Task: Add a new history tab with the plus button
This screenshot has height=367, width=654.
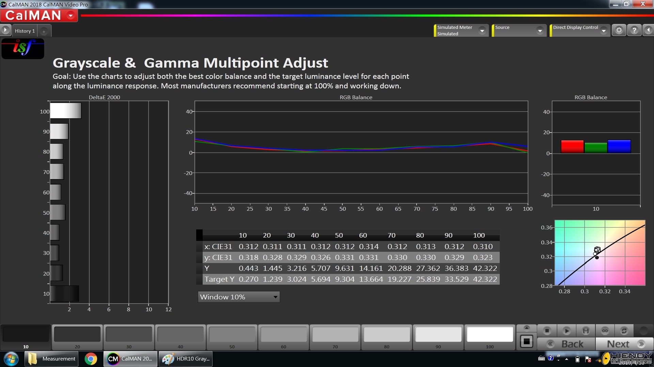Action: click(44, 31)
